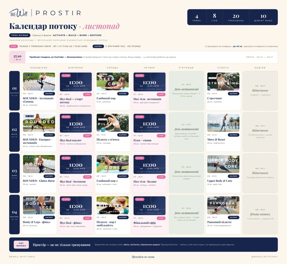This screenshot has height=264, width=287.
Task: Open the Deep Core thumbnail for 'Глибокий кор 2'
Action: (x=112, y=164)
